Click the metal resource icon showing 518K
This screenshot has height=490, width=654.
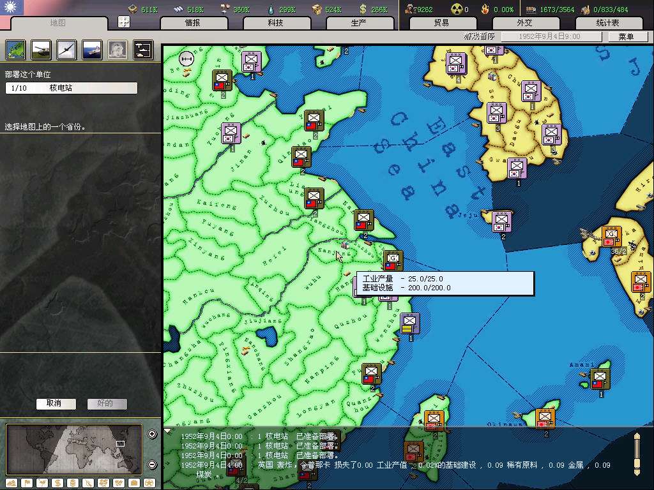coord(179,9)
